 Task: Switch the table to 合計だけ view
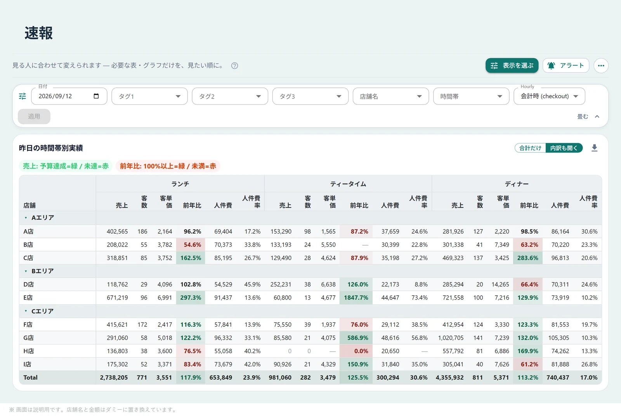(530, 148)
